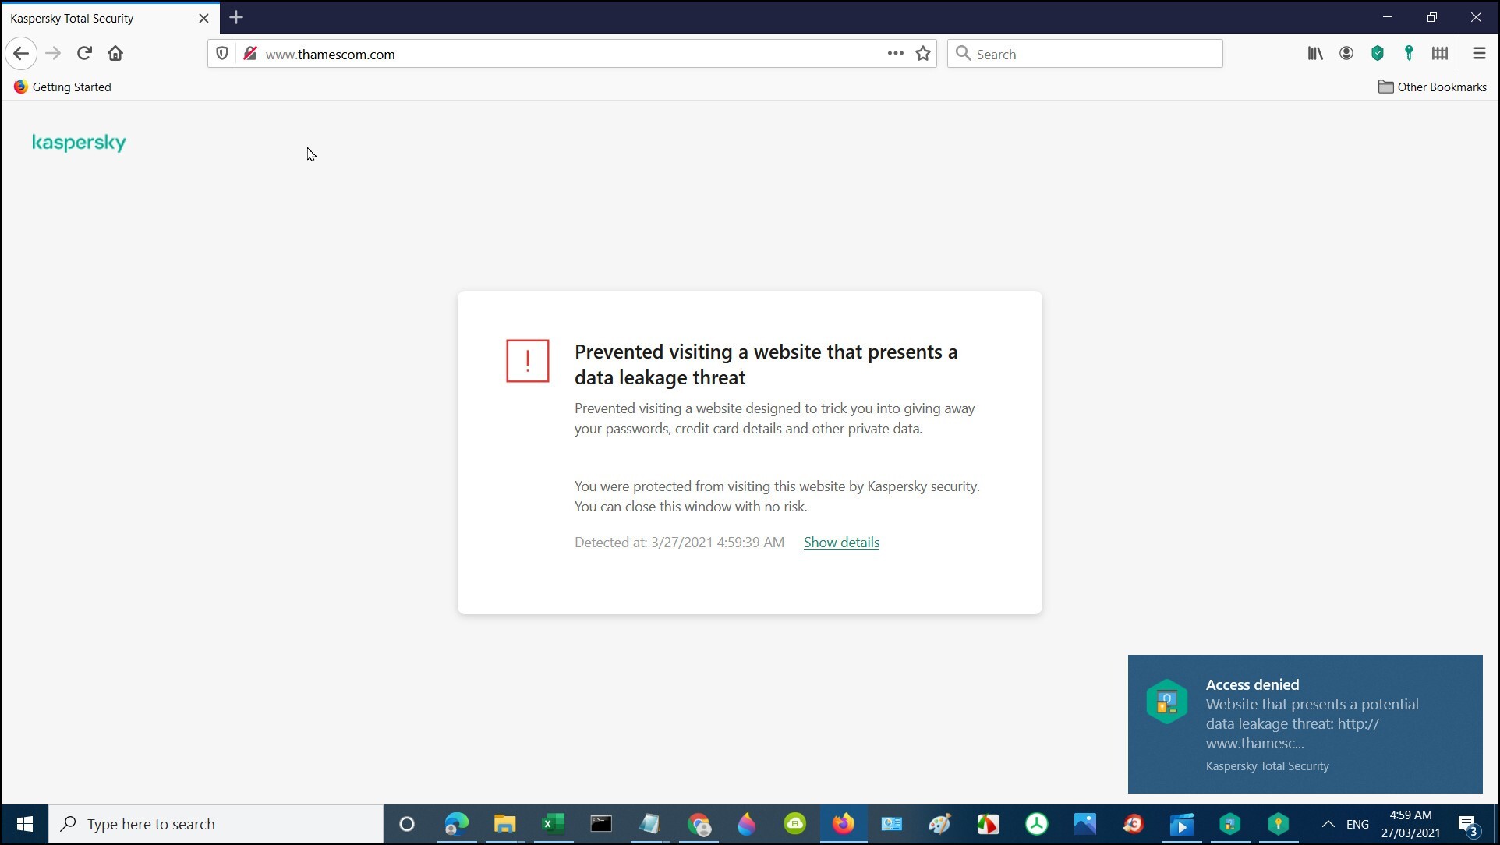Open the Firefox account icon
The width and height of the screenshot is (1500, 845).
pos(1346,54)
